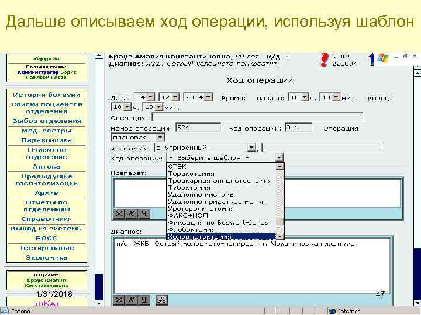Open Тестирование link

tap(46, 248)
